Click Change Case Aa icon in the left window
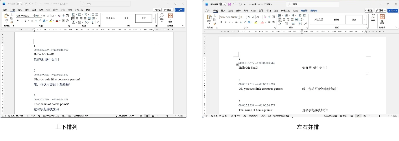Image resolution: width=399 pixels, height=141 pixels. [53, 16]
